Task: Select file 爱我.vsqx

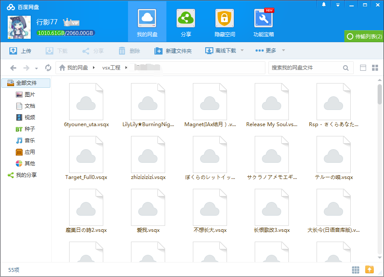Action: [x=148, y=211]
